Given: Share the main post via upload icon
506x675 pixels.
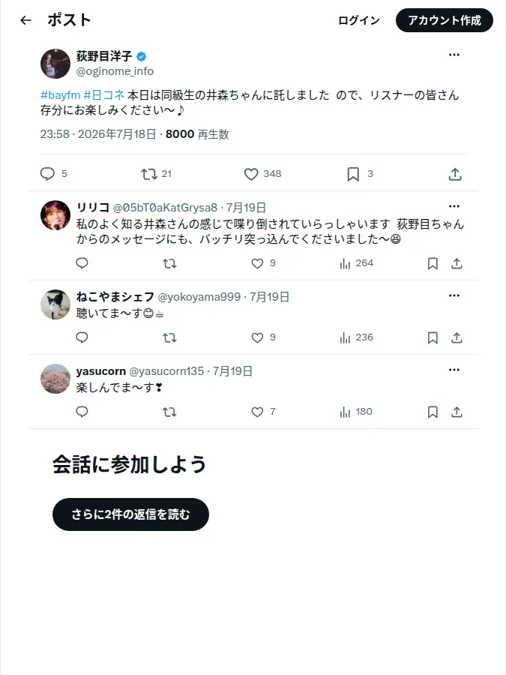Looking at the screenshot, I should (x=455, y=174).
